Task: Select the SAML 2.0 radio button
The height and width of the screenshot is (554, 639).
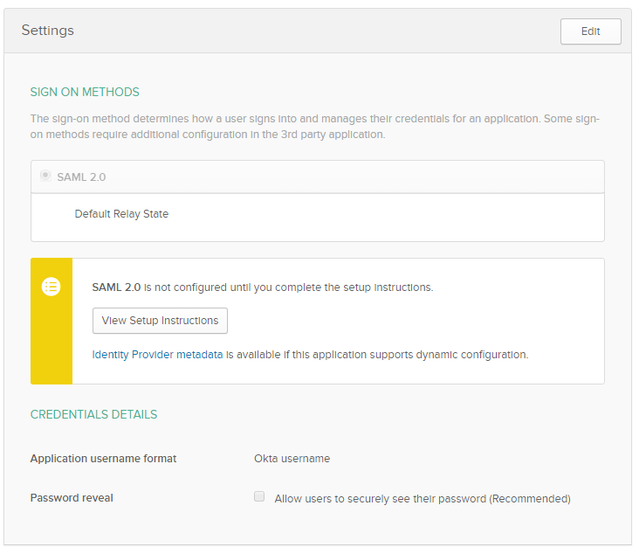Action: [45, 176]
